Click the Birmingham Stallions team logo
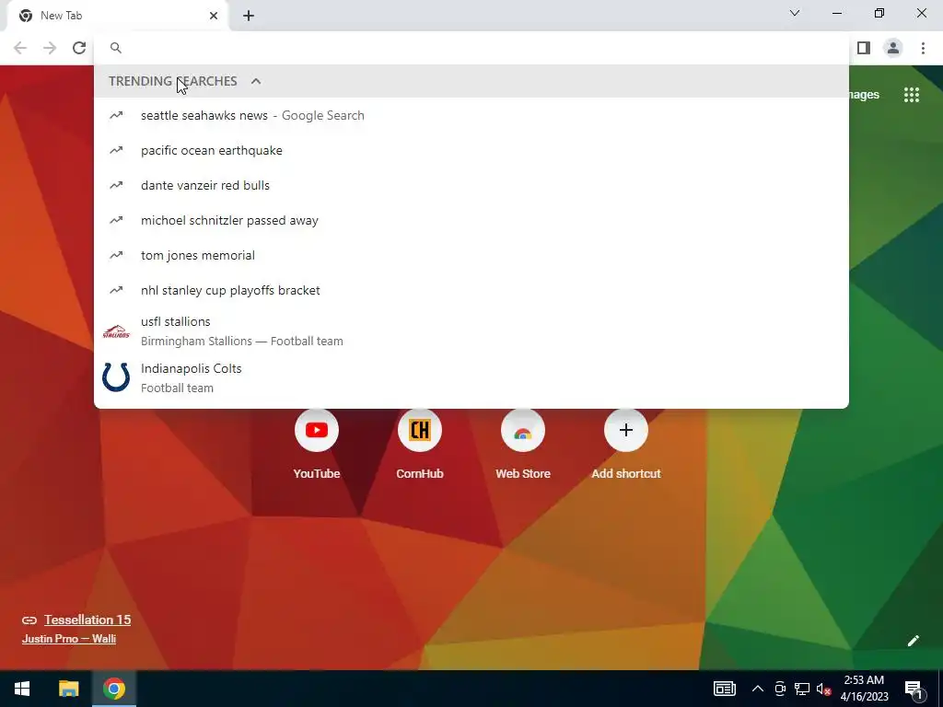This screenshot has height=707, width=943. pyautogui.click(x=116, y=331)
